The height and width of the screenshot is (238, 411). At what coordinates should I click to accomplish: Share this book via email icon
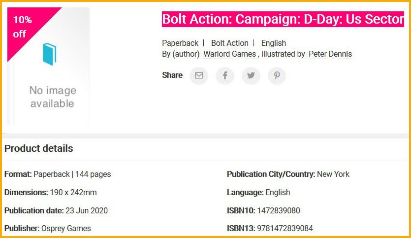(x=199, y=75)
